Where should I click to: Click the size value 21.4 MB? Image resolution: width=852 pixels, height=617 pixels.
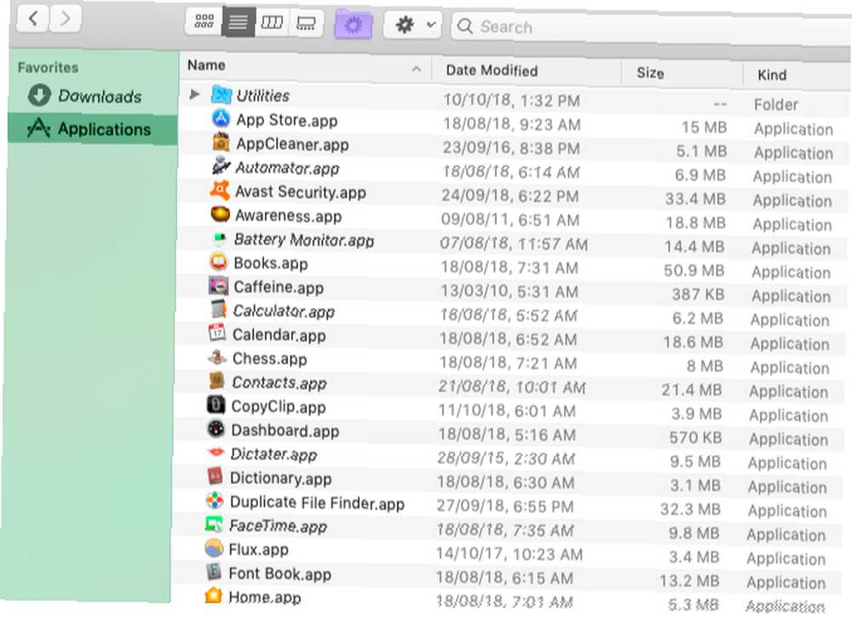point(692,389)
